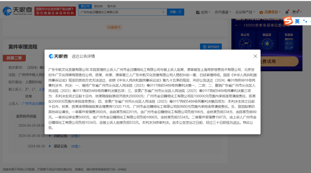The image size is (311, 173).
Task: Switch to the 查老板 search tab
Action: [x=99, y=6]
